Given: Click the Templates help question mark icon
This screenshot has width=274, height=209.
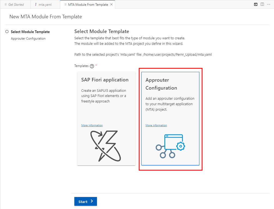Looking at the screenshot, I should (92, 66).
